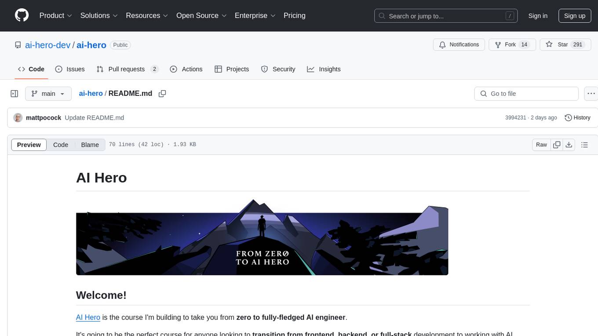Click the 14 forks count
Screen dimensions: 598x336
click(x=524, y=45)
